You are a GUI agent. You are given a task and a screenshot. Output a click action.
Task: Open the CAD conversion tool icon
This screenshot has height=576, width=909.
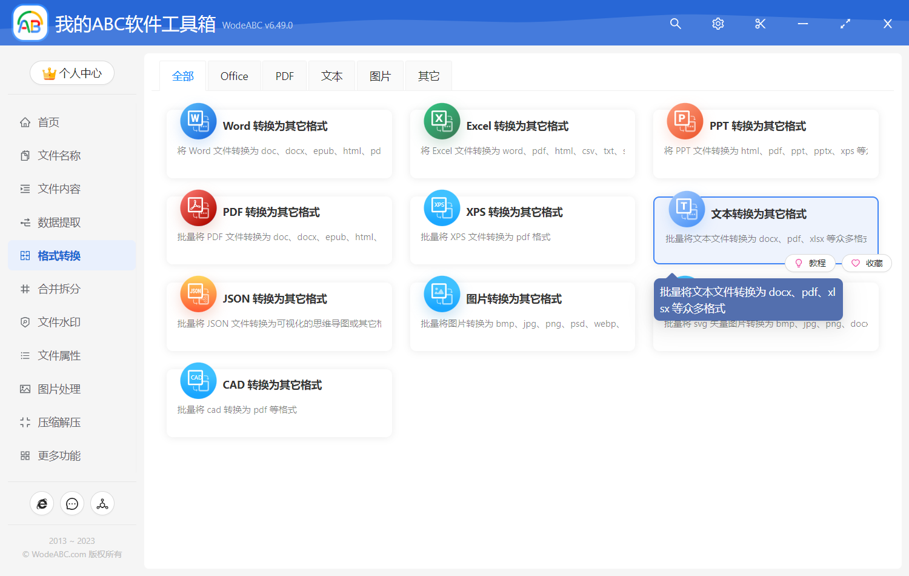198,380
